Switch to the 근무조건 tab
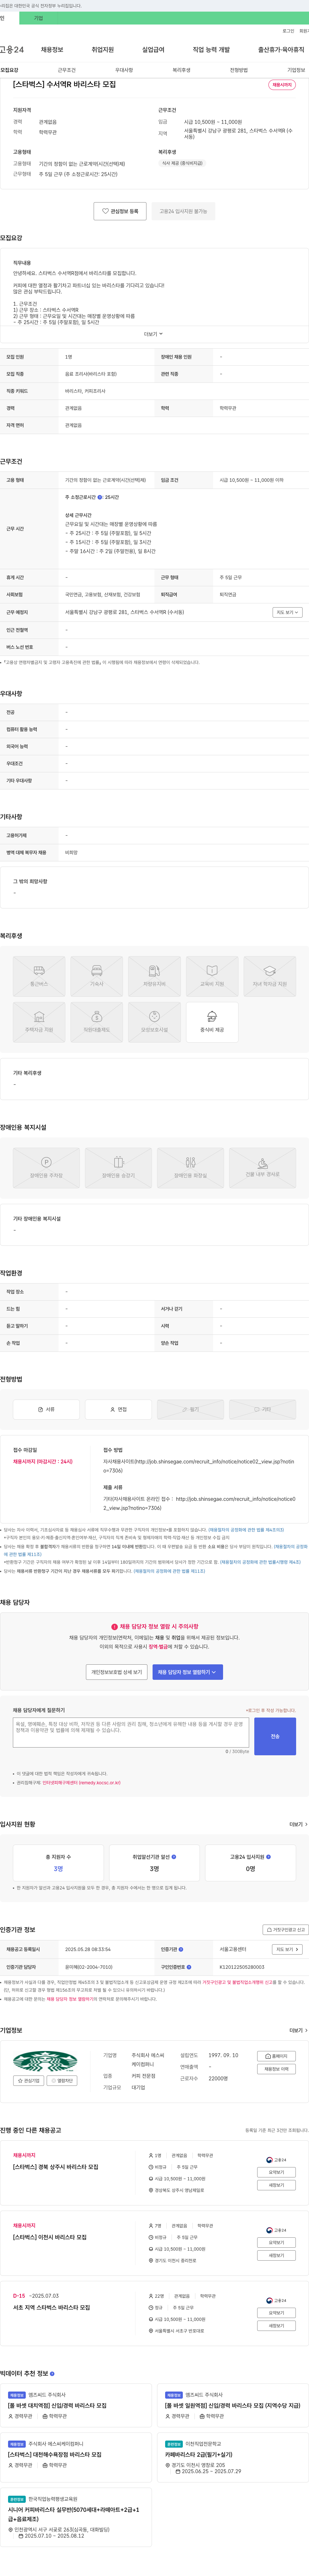 67,70
